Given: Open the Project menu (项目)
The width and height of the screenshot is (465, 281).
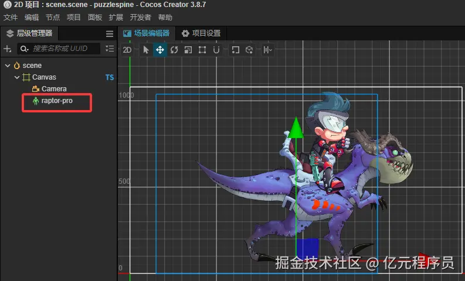Looking at the screenshot, I should (73, 18).
